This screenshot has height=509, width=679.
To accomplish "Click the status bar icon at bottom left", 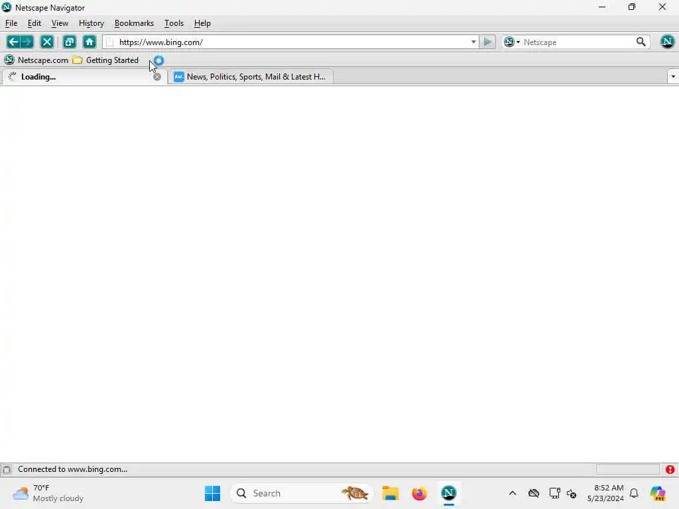I will click(x=7, y=469).
